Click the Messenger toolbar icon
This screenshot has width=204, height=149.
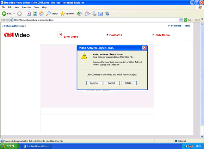107,14
